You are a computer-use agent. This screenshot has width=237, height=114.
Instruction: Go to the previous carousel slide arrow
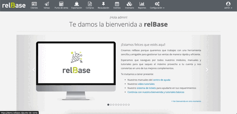pyautogui.click(x=33, y=70)
